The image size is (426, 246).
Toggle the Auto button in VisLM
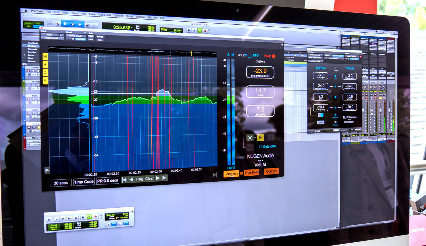(x=250, y=147)
